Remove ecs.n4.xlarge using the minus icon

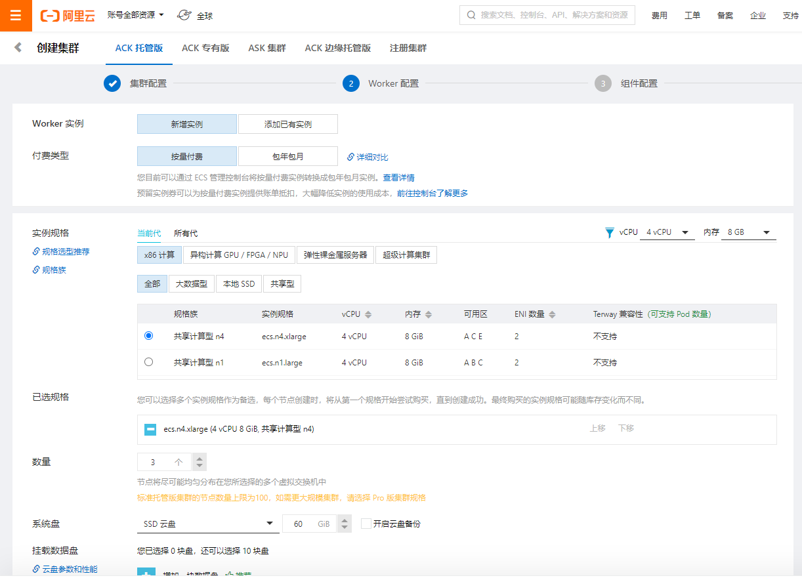coord(150,429)
